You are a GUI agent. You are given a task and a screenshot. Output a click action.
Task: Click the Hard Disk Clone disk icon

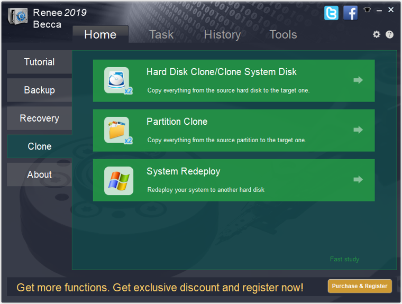pyautogui.click(x=118, y=81)
